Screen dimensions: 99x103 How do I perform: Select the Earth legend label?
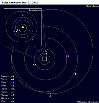(x=4, y=83)
